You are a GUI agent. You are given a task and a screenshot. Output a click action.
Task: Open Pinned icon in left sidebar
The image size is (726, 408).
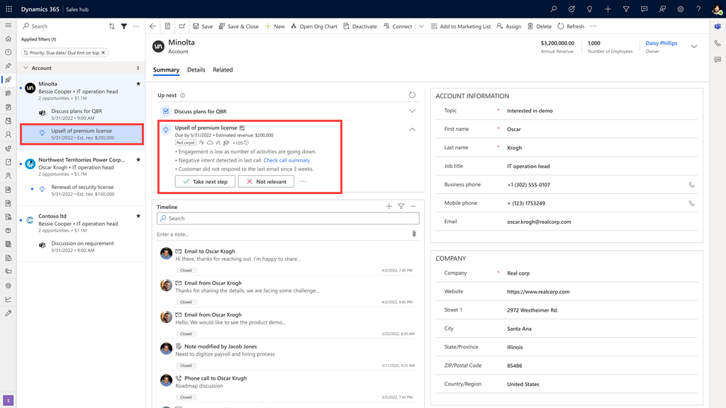coord(9,66)
